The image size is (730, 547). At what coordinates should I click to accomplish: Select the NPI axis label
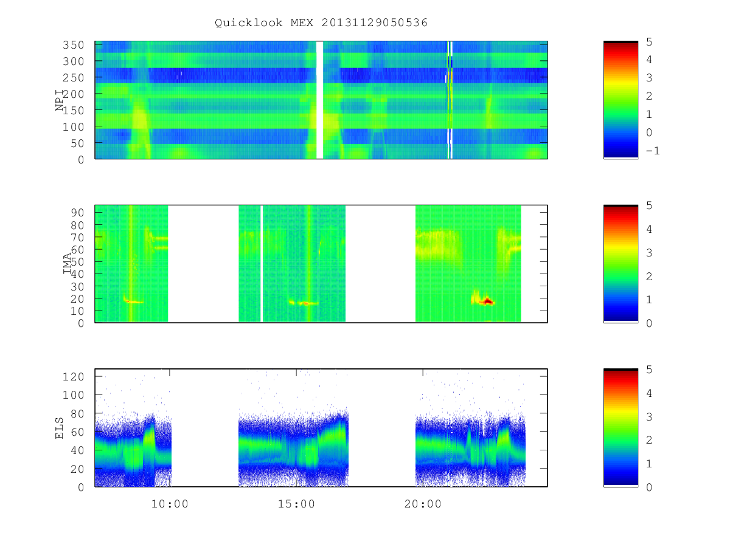(x=60, y=100)
